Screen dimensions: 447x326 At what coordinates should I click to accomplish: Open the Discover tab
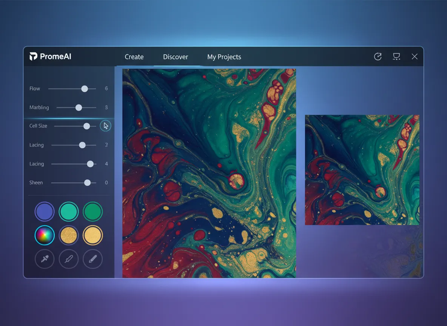coord(176,57)
